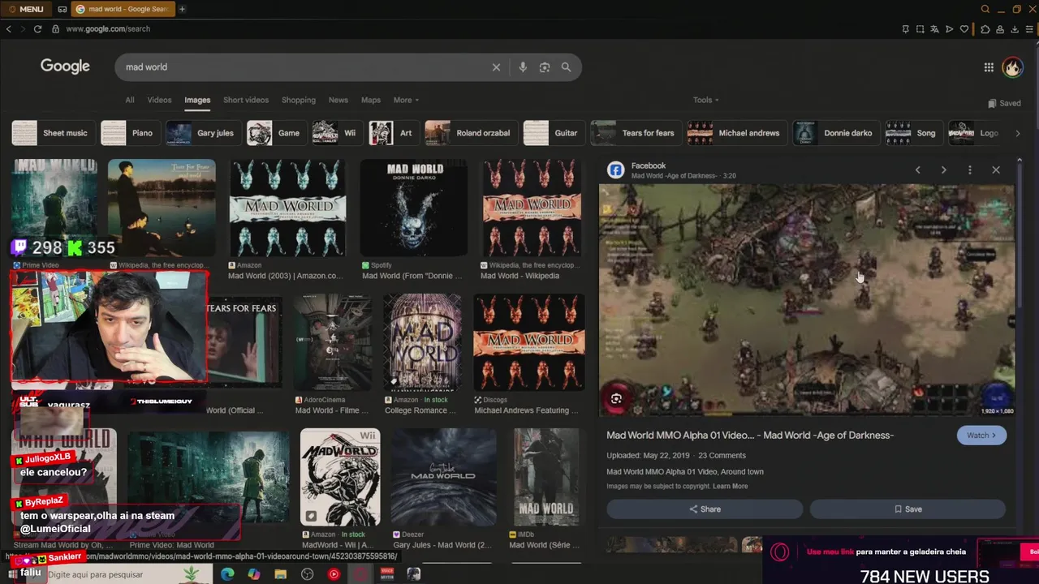Share the Mad World MMO image
Viewport: 1039px width, 584px height.
click(705, 509)
